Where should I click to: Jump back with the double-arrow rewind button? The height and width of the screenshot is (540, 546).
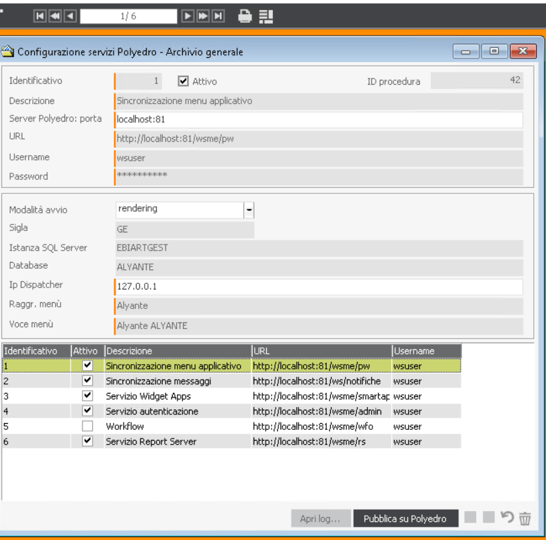point(56,15)
